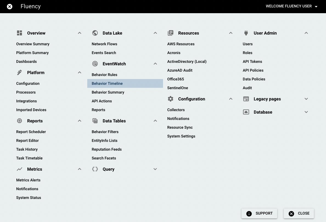Screen dimensions: 326x222
Task: Collapse the EventWatch section
Action: [x=155, y=64]
